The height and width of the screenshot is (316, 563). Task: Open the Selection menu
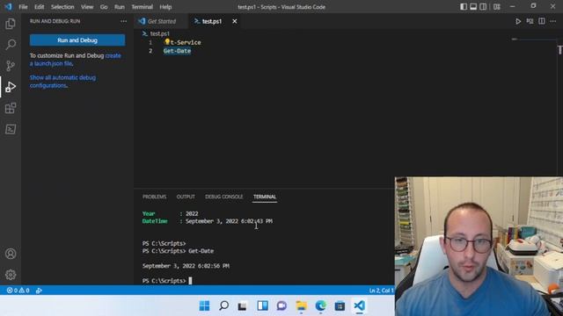coord(62,7)
